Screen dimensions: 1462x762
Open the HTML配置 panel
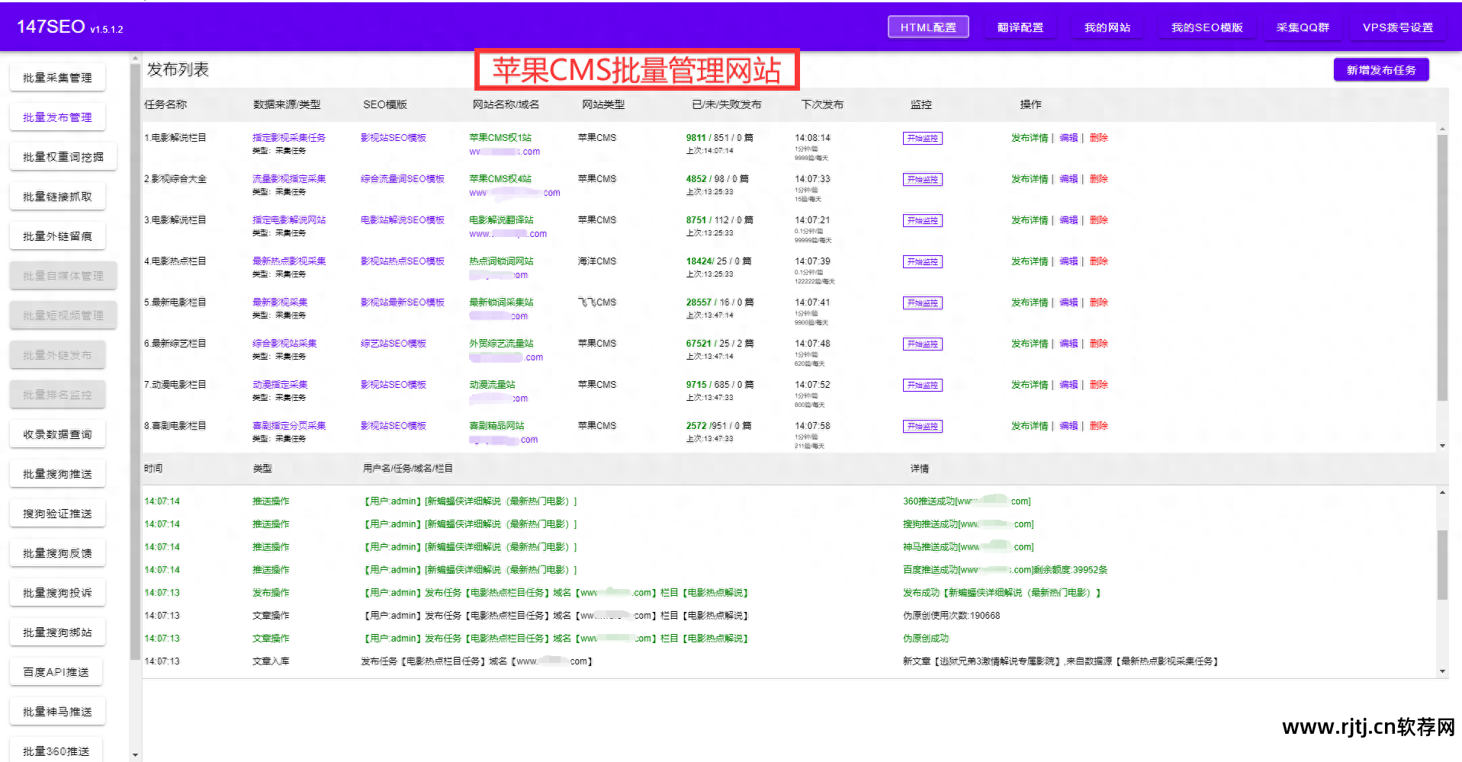point(927,26)
